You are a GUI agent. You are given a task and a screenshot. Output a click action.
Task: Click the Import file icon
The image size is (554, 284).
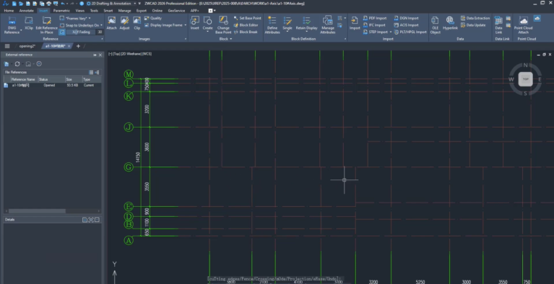pos(355,21)
